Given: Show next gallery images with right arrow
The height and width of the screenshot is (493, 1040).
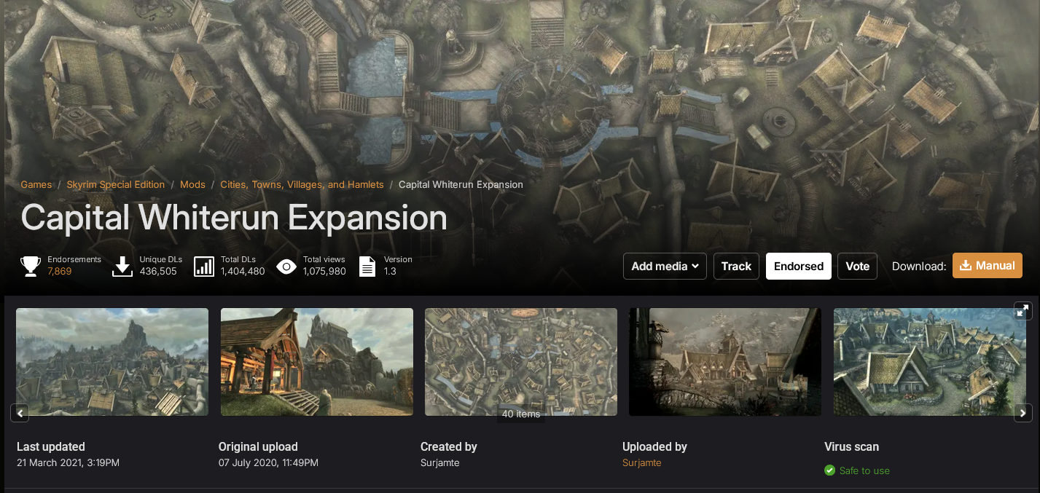Looking at the screenshot, I should (x=1023, y=413).
